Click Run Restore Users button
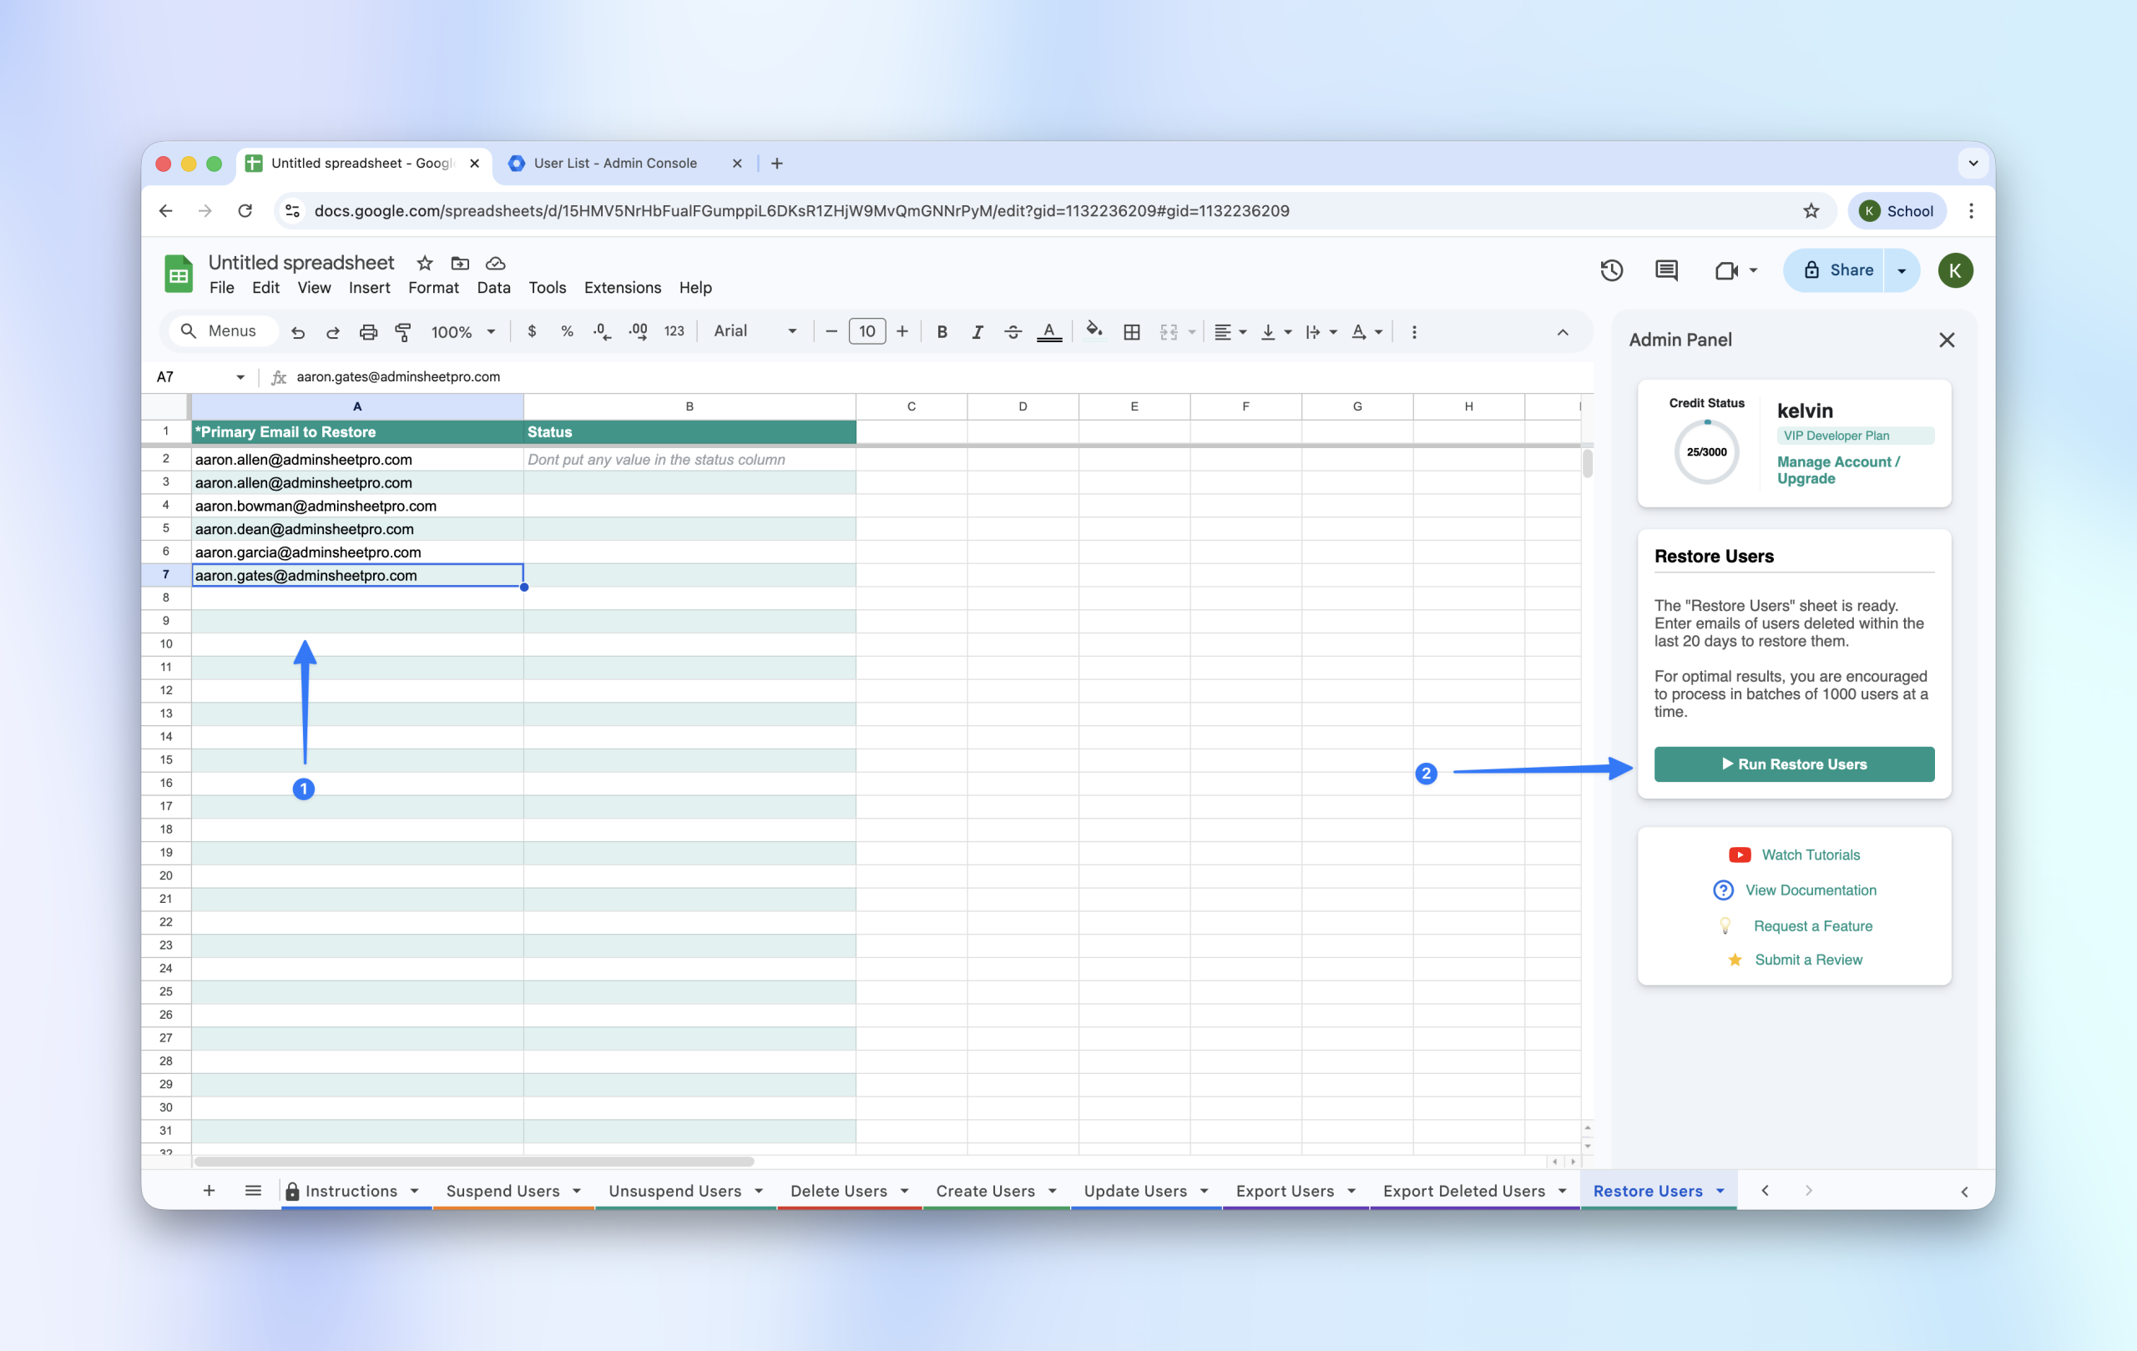The width and height of the screenshot is (2137, 1351). click(1794, 764)
